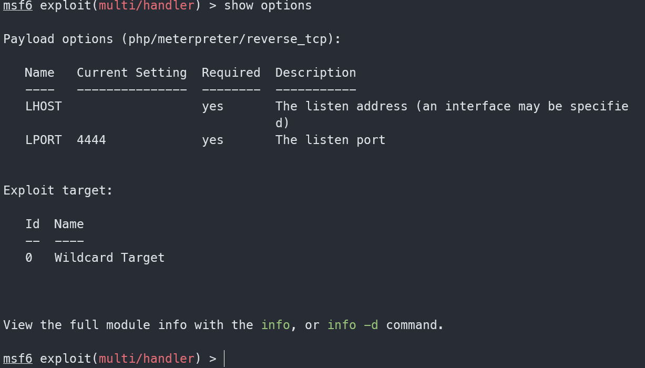Click the "Id" column header
Image resolution: width=645 pixels, height=368 pixels.
[x=33, y=224]
